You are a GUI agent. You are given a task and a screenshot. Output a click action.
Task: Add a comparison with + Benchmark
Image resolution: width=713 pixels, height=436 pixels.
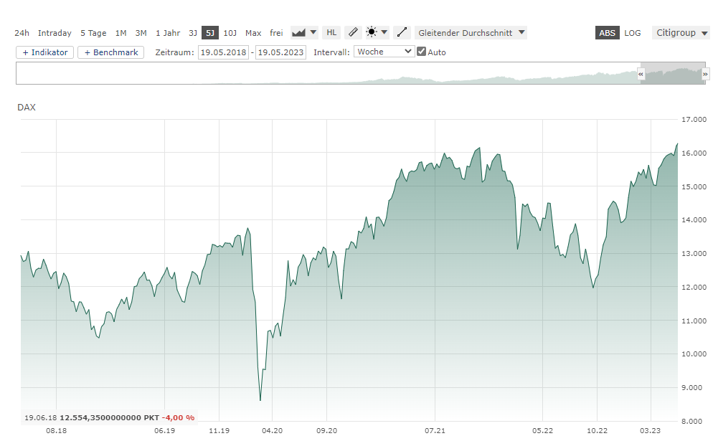(111, 52)
